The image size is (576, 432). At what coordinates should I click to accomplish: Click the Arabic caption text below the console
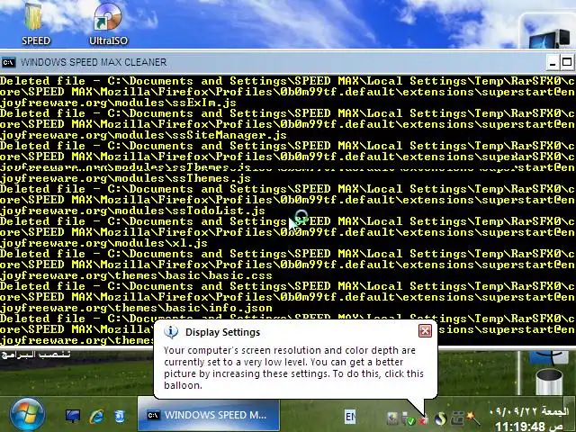(x=36, y=355)
